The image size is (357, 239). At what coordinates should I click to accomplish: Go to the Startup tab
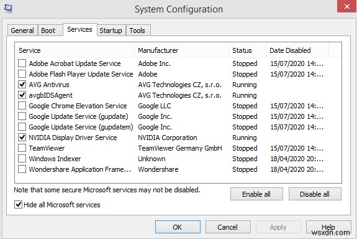111,30
